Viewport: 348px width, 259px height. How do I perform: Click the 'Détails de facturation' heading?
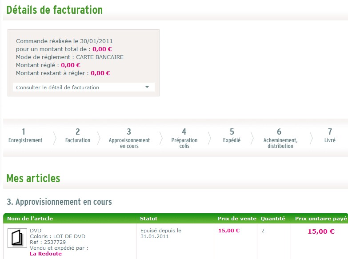(54, 10)
